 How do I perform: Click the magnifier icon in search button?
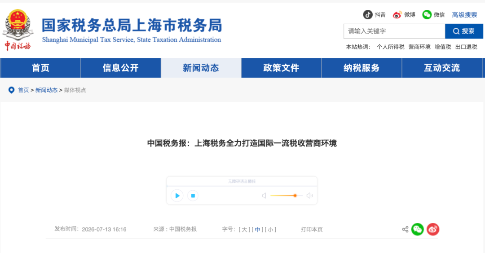point(456,31)
